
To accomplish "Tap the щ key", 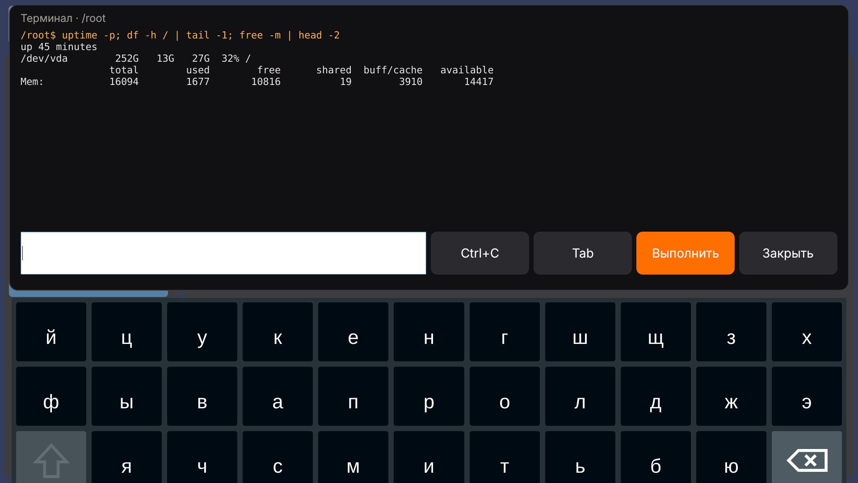I will pyautogui.click(x=656, y=332).
